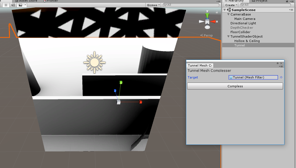Image resolution: width=296 pixels, height=168 pixels.
Task: Click the green Y axis gizmo cone
Action: click(207, 16)
